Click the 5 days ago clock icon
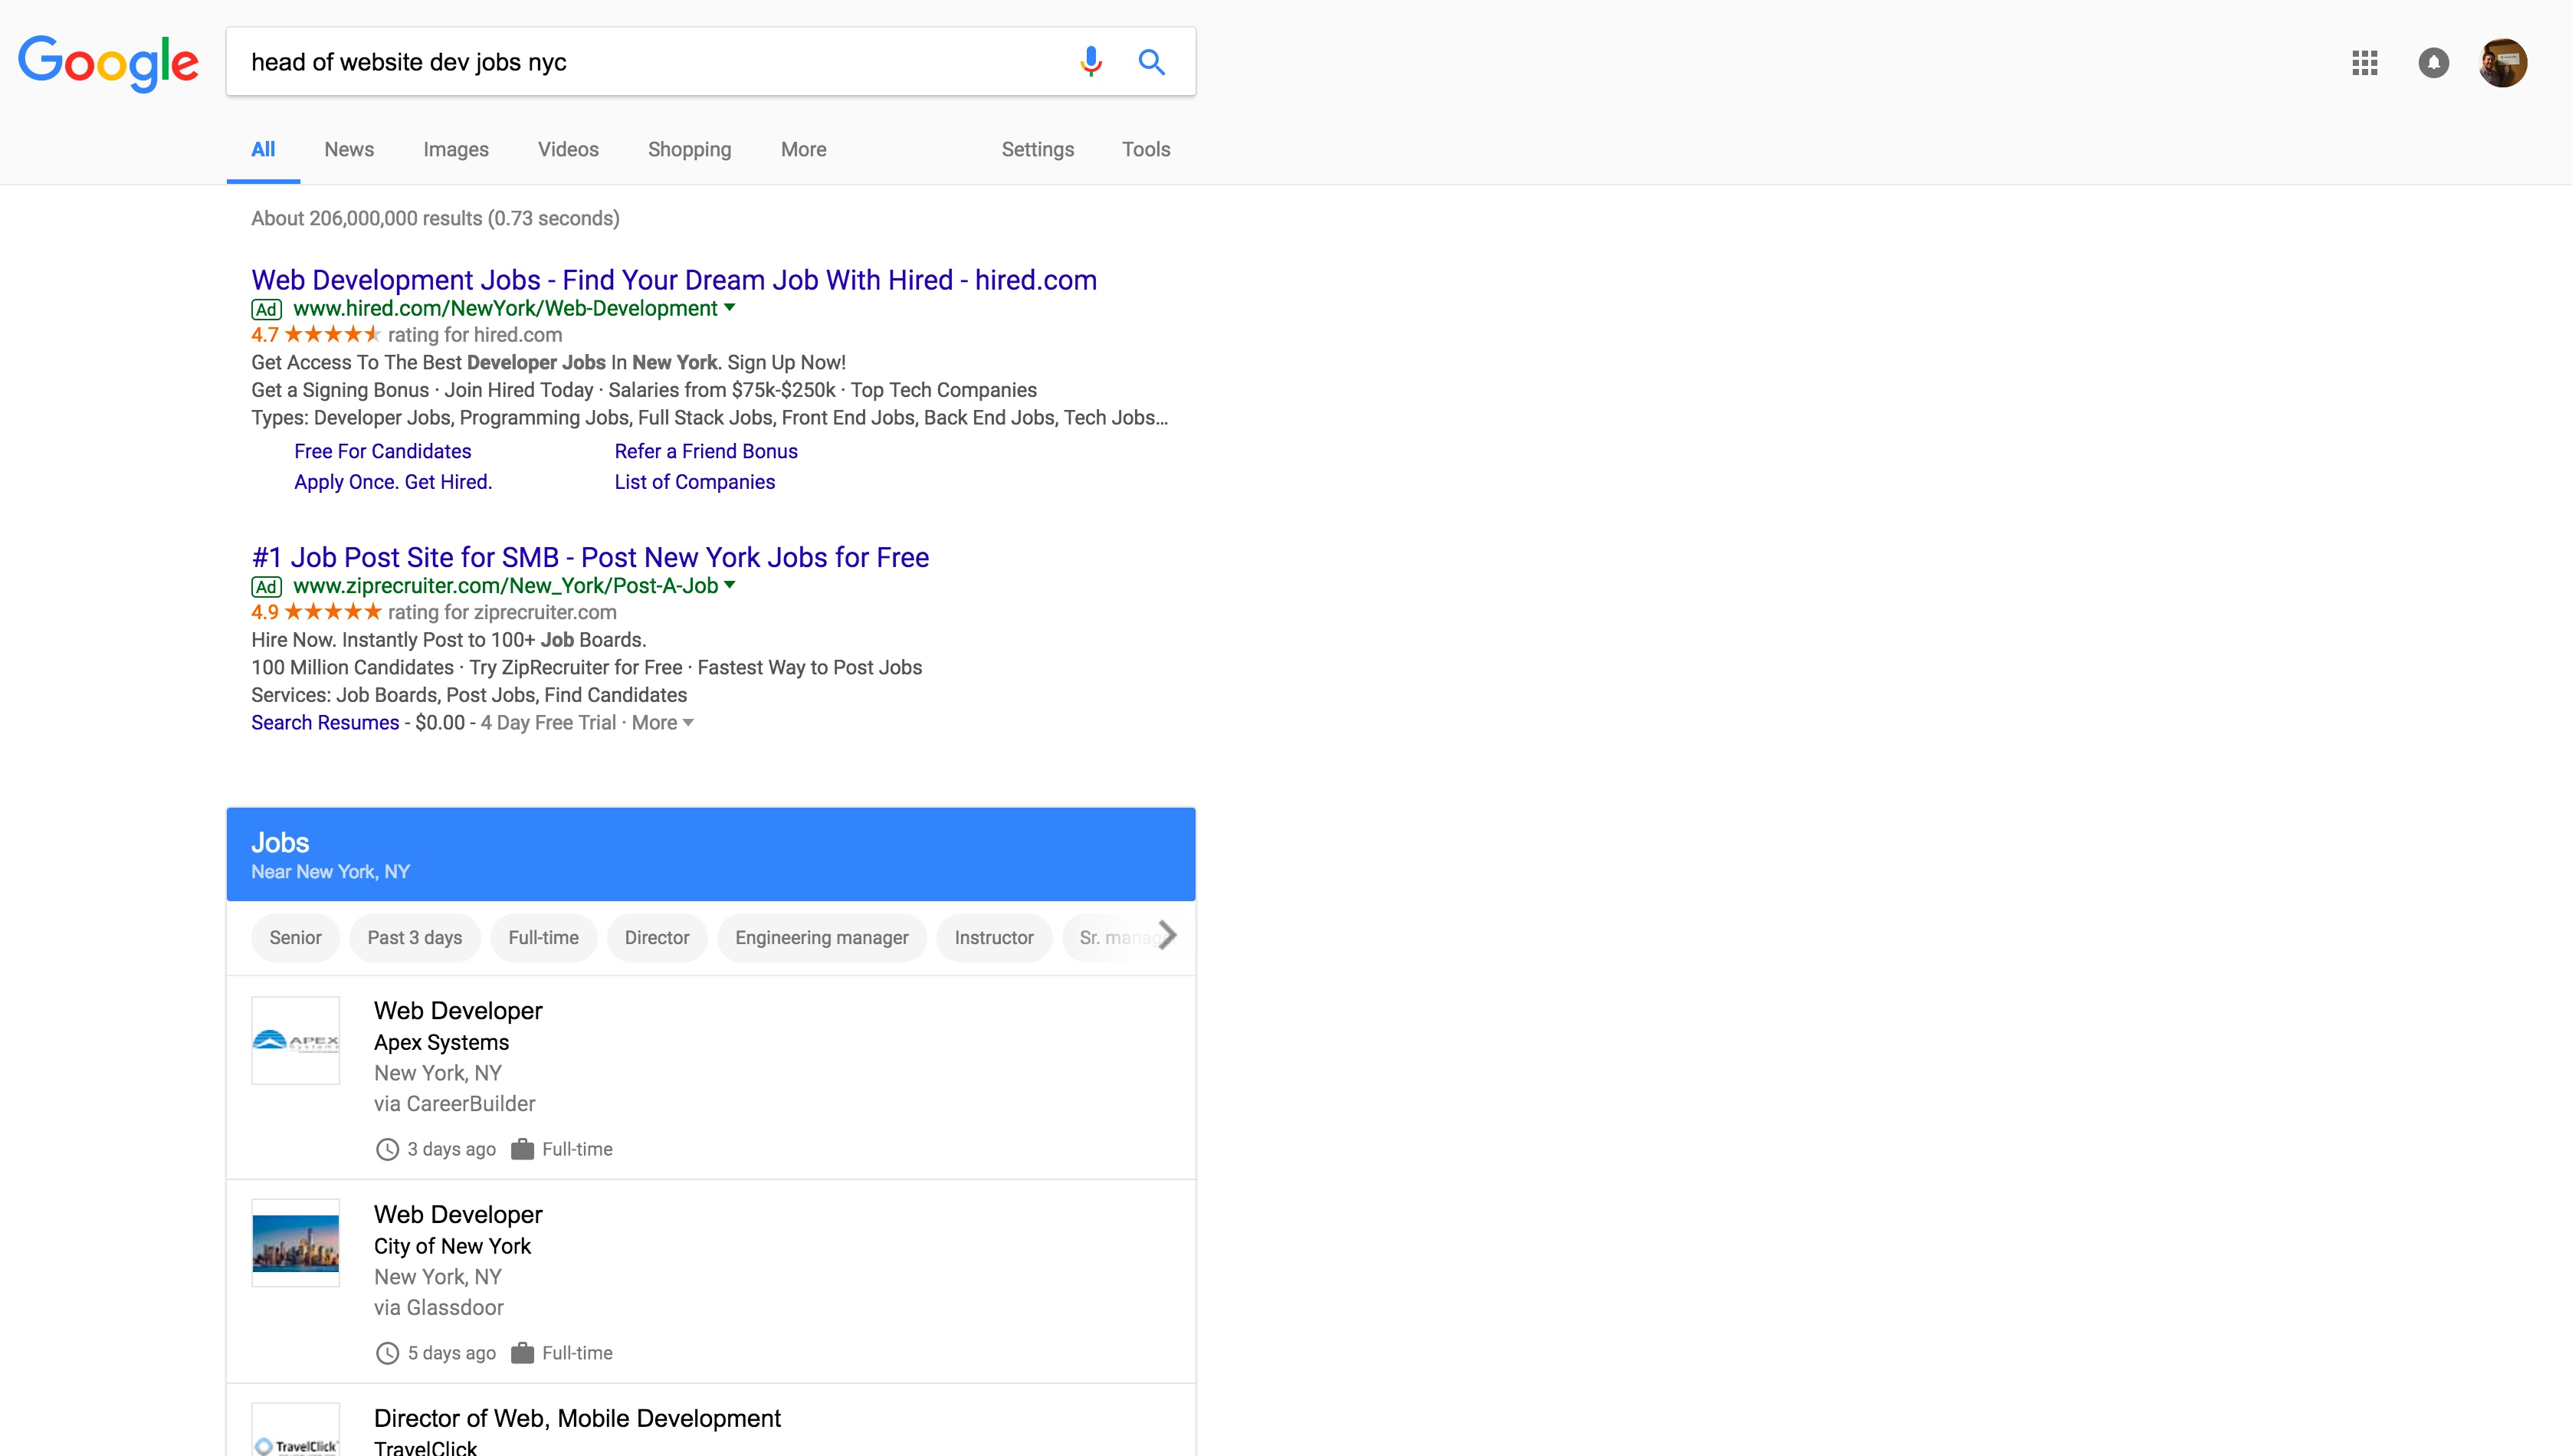This screenshot has width=2572, height=1456. (x=387, y=1354)
